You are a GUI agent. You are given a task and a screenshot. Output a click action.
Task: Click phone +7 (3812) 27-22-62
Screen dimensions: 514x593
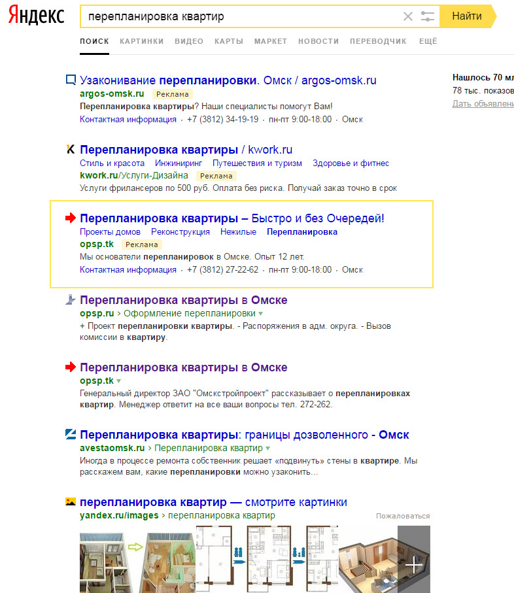223,270
